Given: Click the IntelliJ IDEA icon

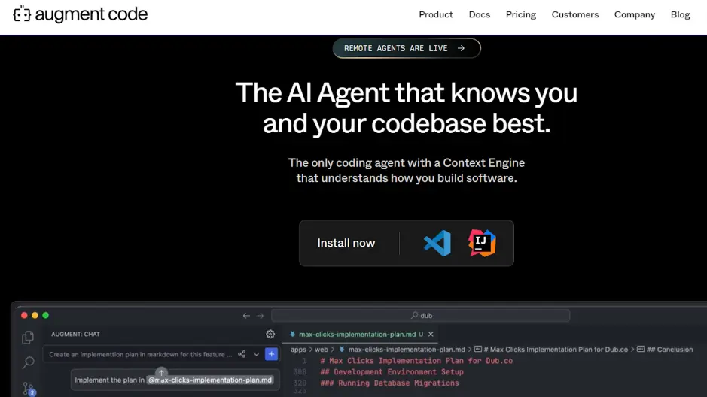Looking at the screenshot, I should point(482,243).
